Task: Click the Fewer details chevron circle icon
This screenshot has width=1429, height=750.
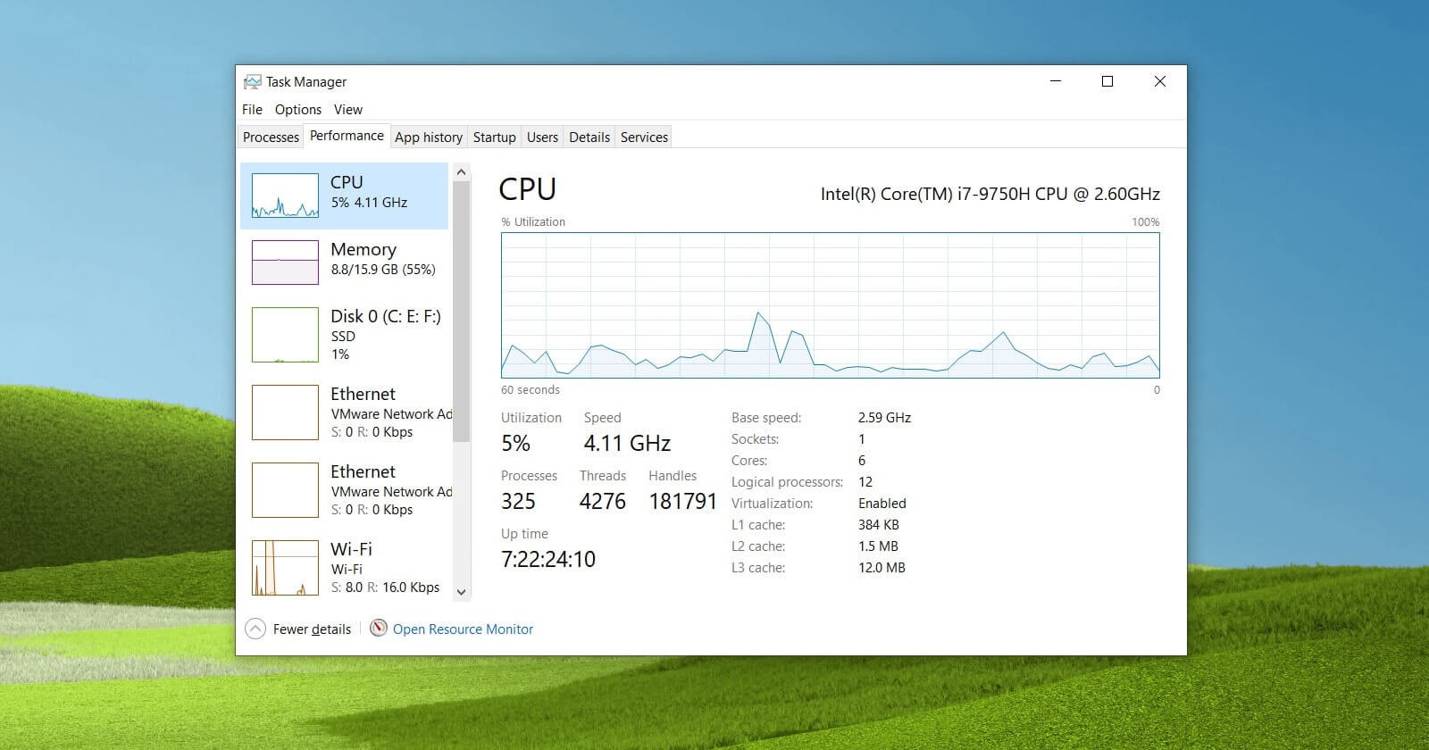Action: coord(255,629)
